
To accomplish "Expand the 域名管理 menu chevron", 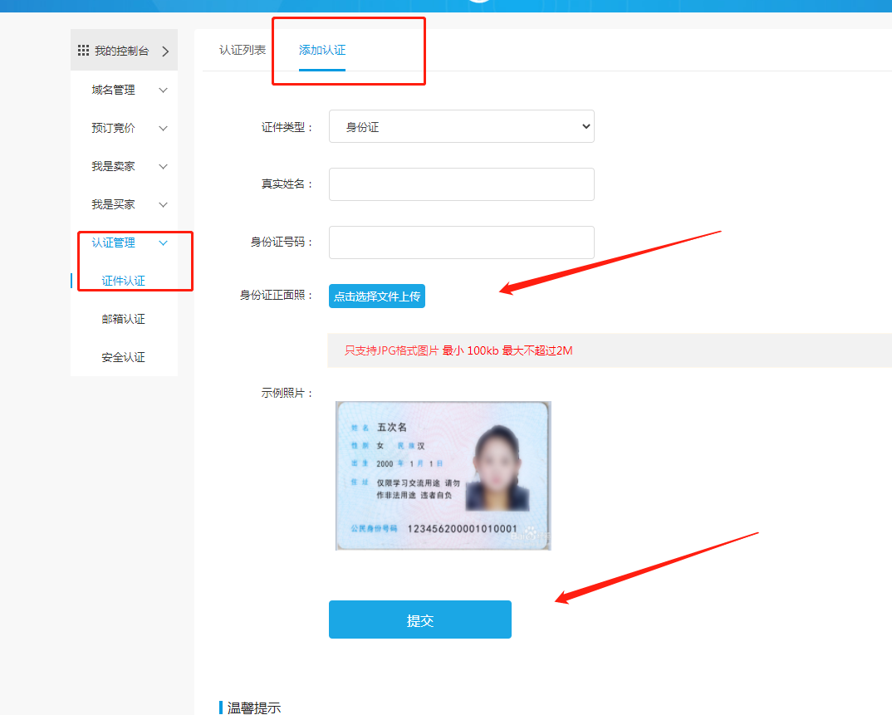I will [x=163, y=90].
